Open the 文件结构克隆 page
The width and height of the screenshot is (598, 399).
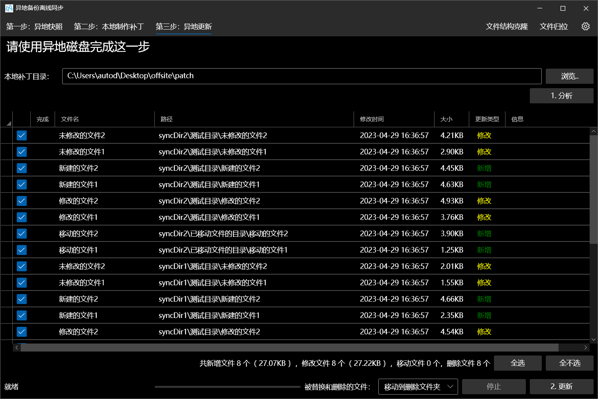pos(507,27)
